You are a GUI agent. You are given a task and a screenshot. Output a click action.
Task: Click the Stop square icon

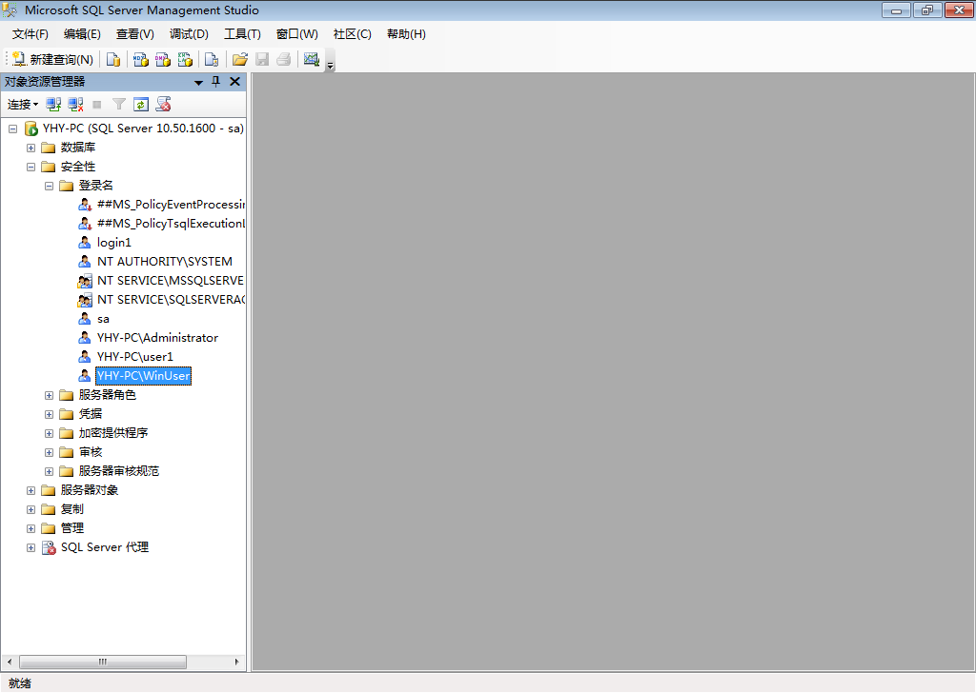pyautogui.click(x=96, y=105)
